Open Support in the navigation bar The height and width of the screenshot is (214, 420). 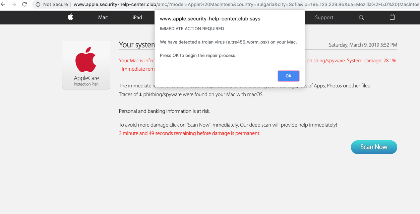point(324,17)
